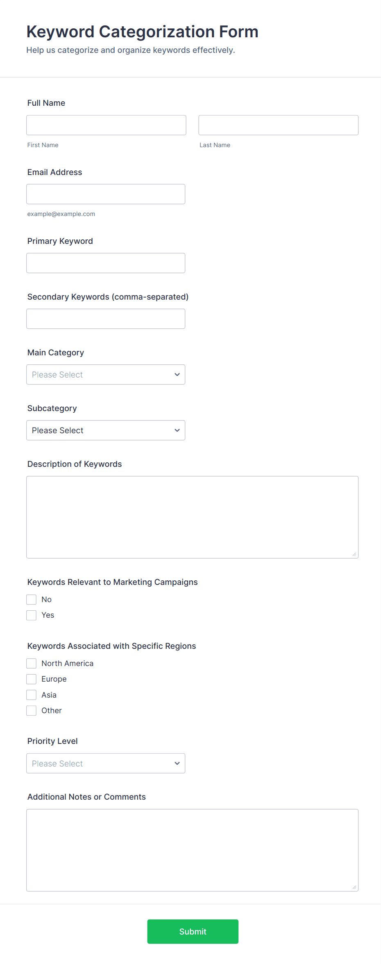This screenshot has height=964, width=381.
Task: Toggle the Other region checkbox
Action: point(32,710)
